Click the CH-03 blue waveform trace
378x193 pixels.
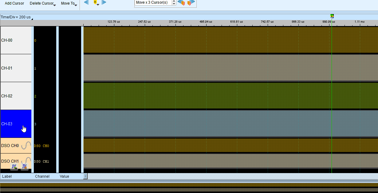coord(230,123)
